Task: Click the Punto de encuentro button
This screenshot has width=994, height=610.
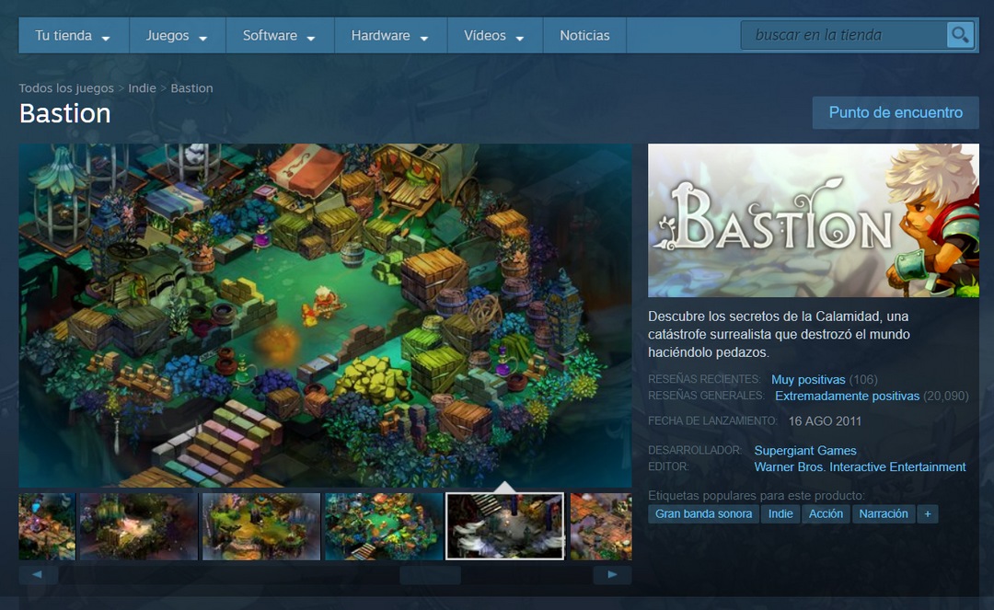Action: pyautogui.click(x=896, y=113)
